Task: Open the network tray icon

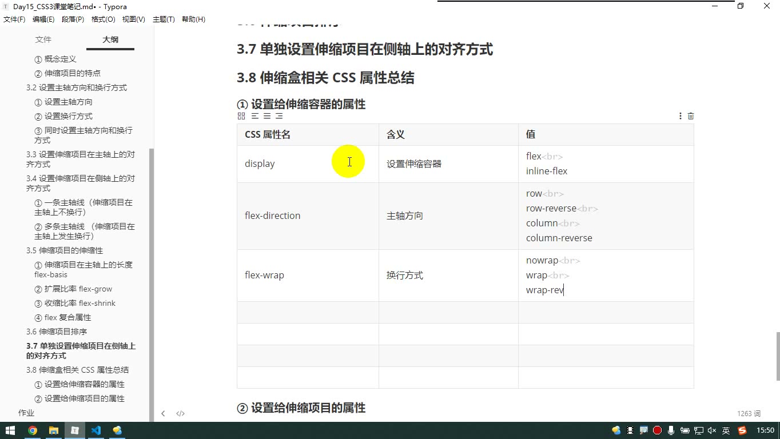Action: point(699,430)
